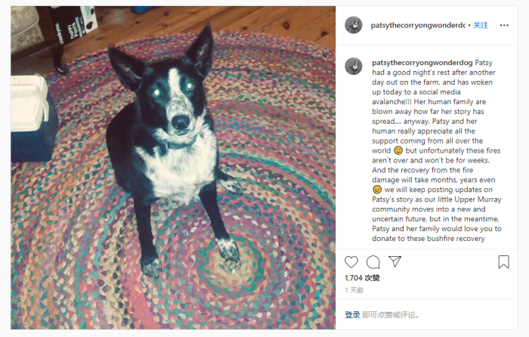Click the 登录 login link

[x=352, y=315]
